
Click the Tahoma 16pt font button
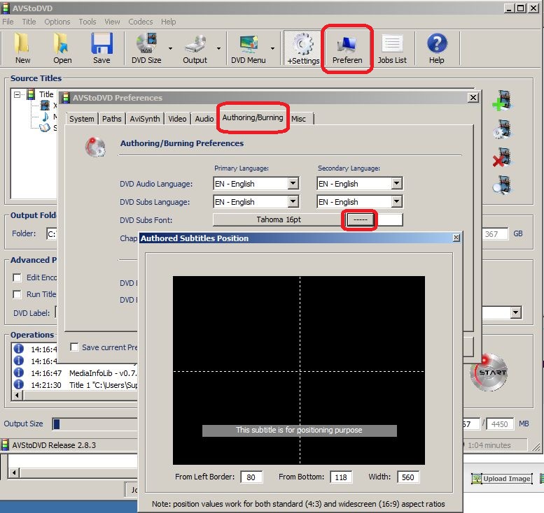click(279, 219)
